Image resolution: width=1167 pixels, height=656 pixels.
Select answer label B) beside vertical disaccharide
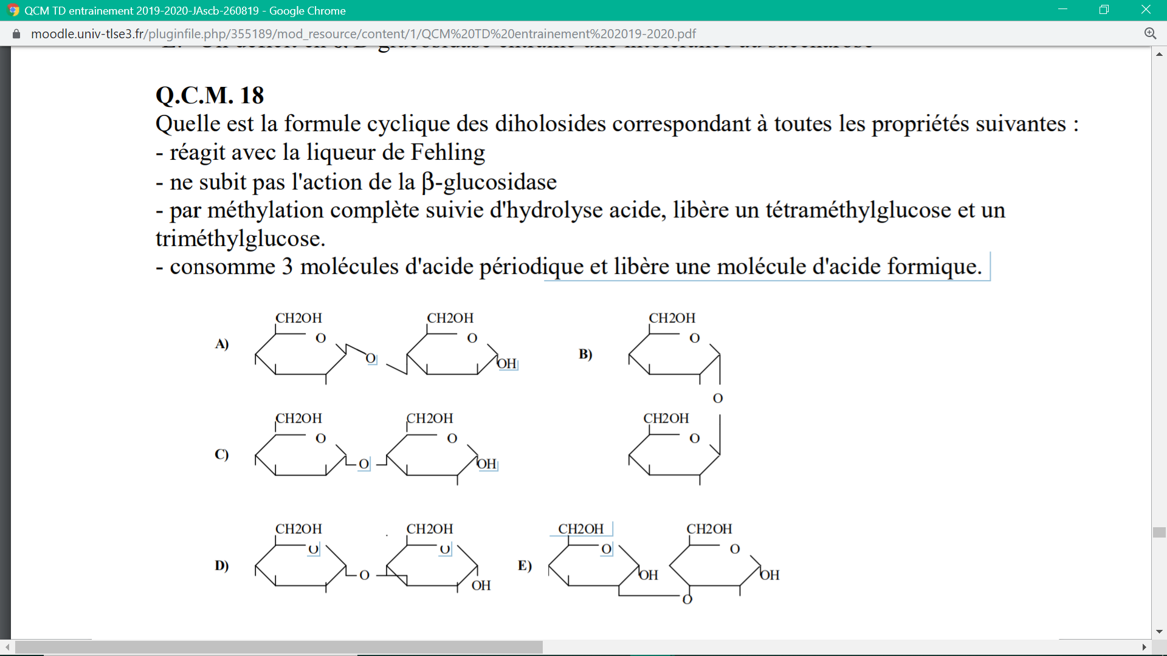pyautogui.click(x=585, y=354)
